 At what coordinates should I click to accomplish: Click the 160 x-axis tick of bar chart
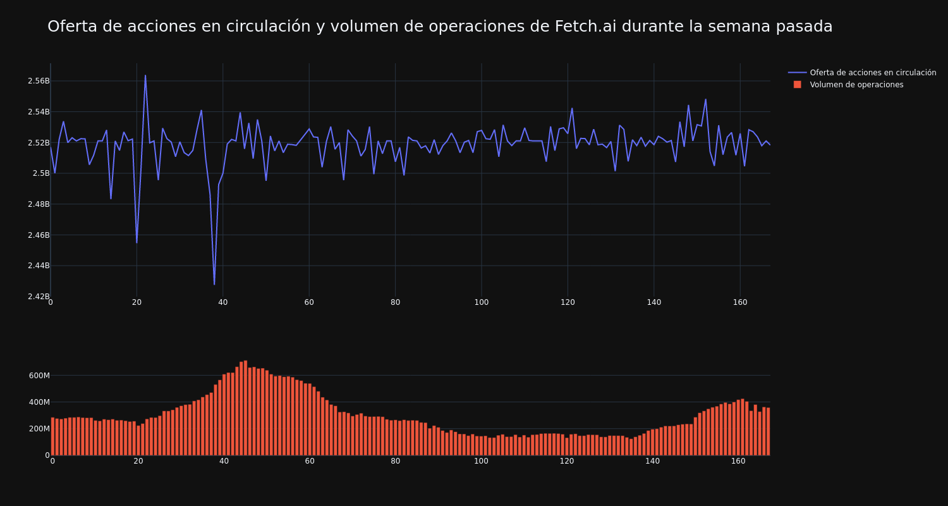pyautogui.click(x=738, y=461)
